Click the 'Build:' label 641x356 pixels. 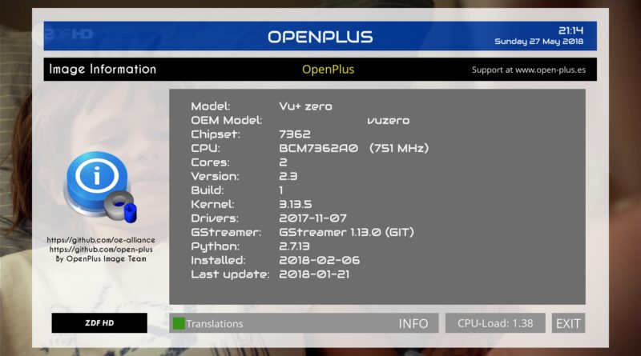pyautogui.click(x=208, y=190)
